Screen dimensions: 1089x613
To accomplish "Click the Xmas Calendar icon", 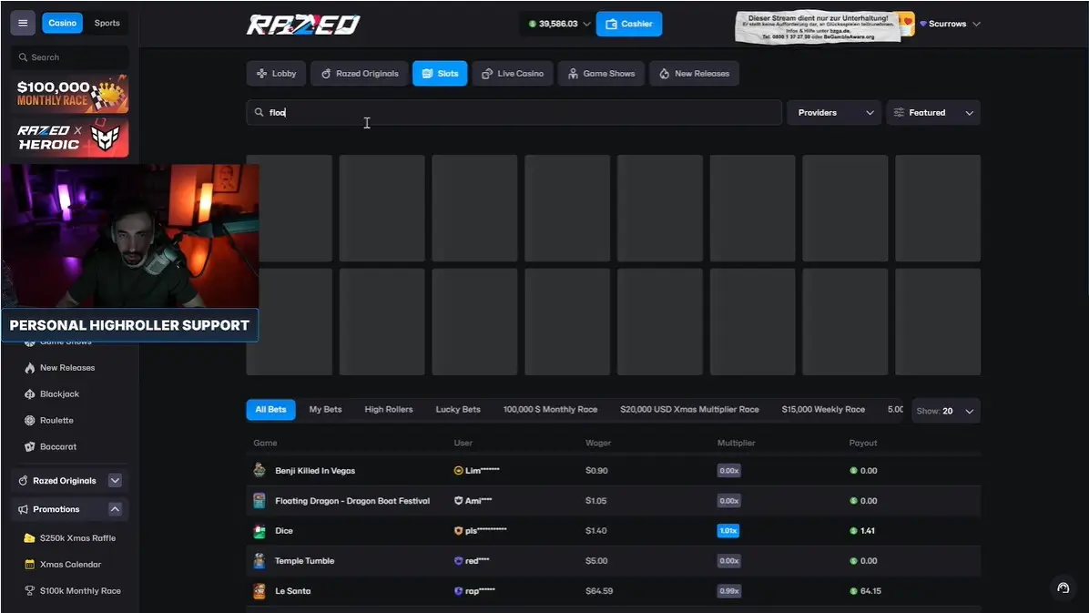I will 29,565.
